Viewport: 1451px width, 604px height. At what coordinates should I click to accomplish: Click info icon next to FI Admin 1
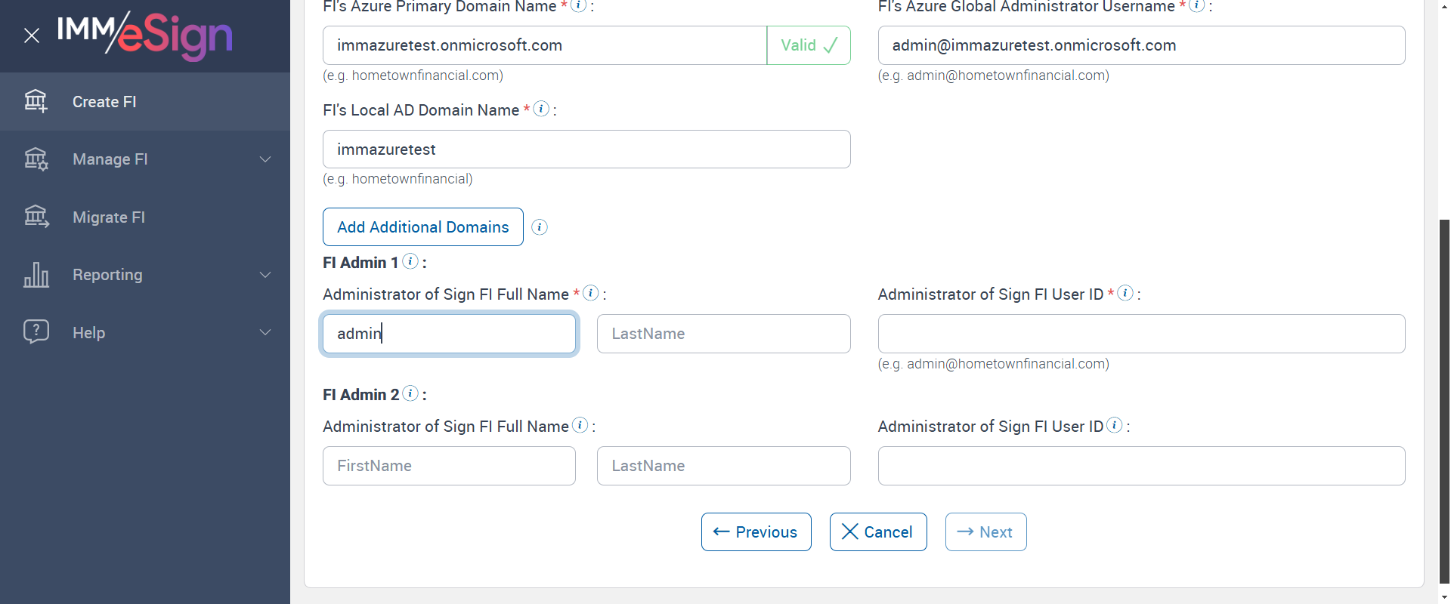coord(410,261)
